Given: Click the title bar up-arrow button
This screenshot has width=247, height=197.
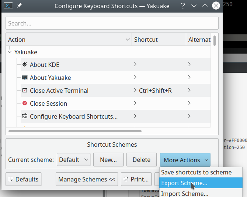Looking at the screenshot, I should click(205, 6).
